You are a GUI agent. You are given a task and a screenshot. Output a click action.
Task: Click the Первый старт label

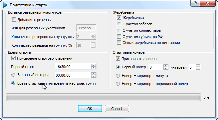pos(23,67)
